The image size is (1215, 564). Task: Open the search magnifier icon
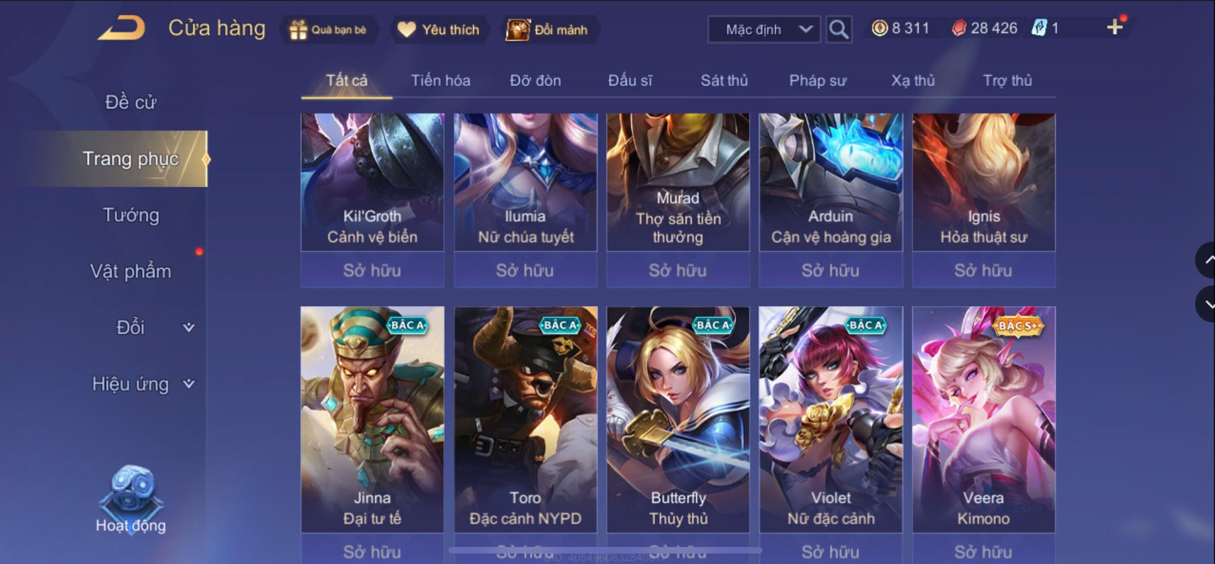point(839,29)
